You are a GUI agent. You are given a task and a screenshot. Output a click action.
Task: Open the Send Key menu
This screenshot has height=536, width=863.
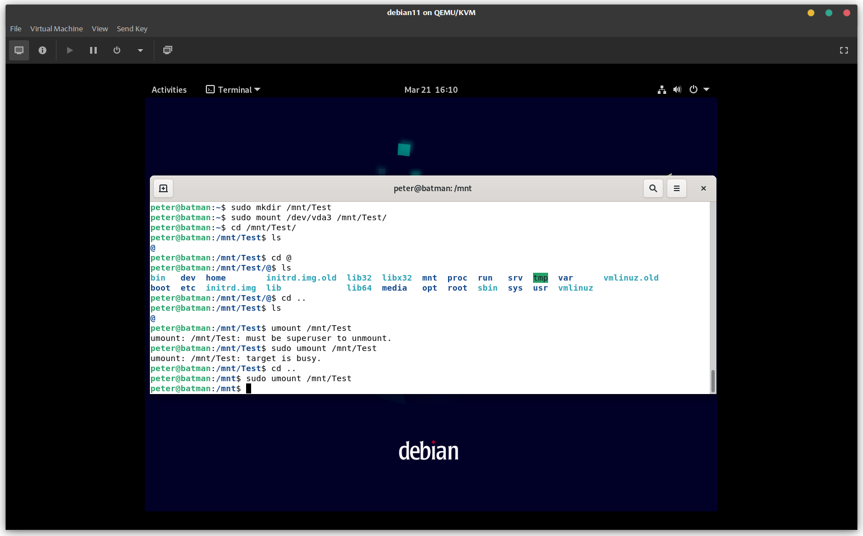click(132, 29)
